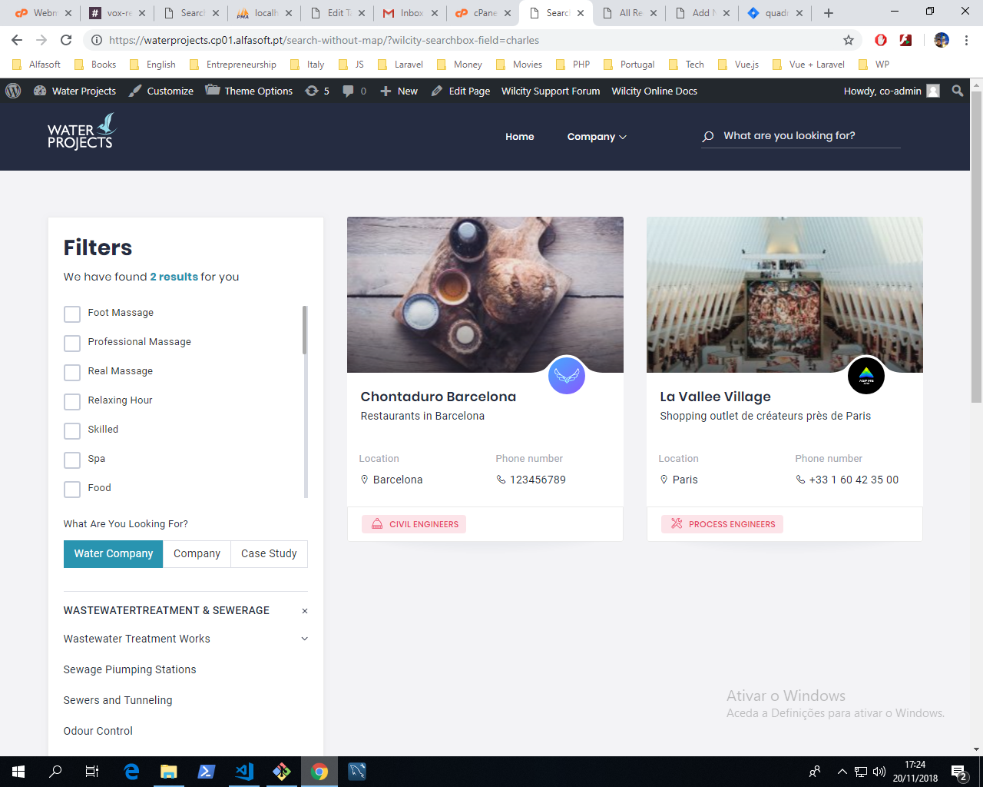Expand the Company navigation dropdown
The image size is (983, 787).
[x=597, y=137]
